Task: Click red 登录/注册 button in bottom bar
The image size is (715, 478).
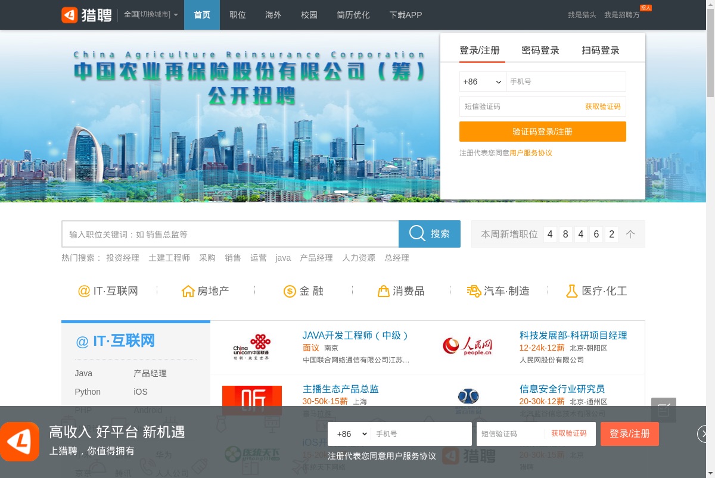Action: (x=630, y=434)
